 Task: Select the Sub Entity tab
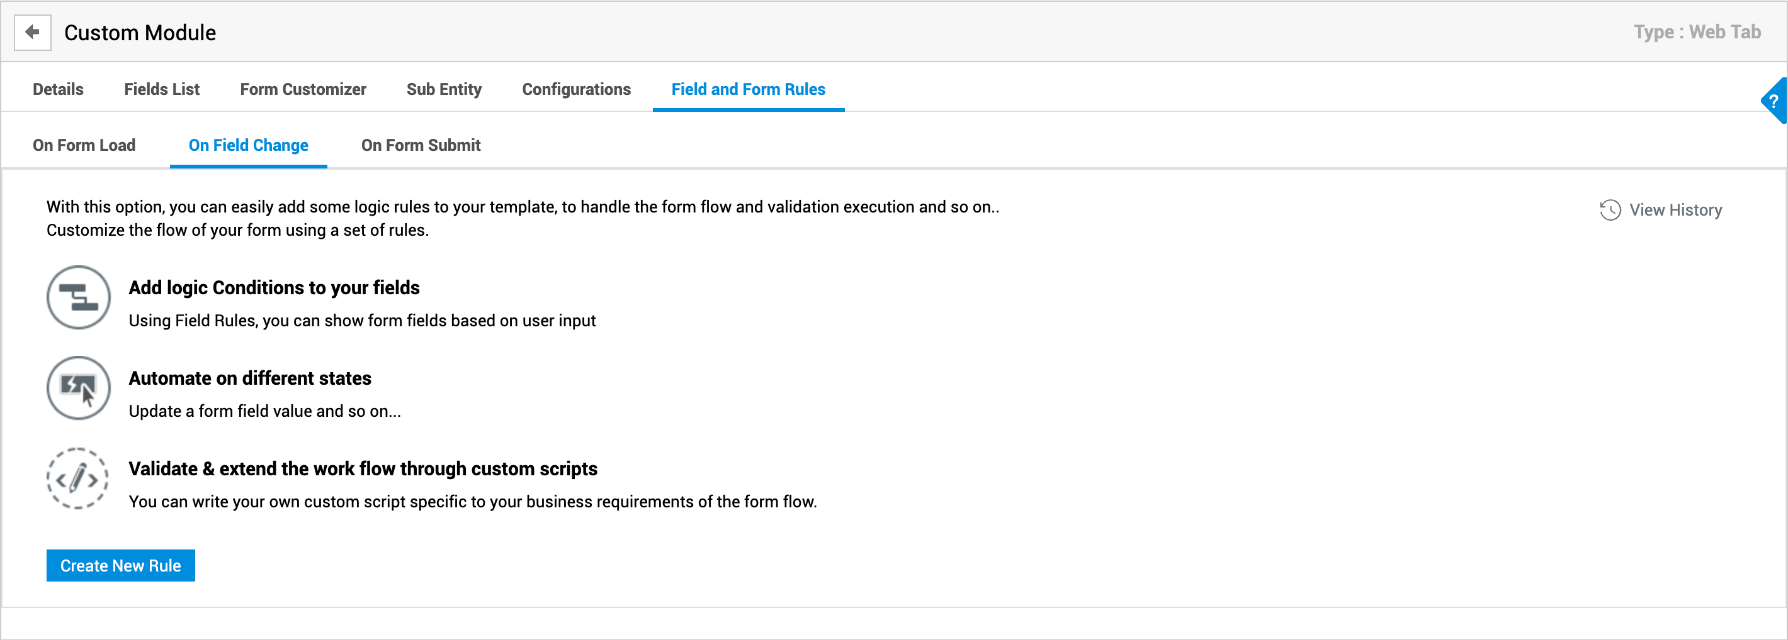click(x=443, y=89)
